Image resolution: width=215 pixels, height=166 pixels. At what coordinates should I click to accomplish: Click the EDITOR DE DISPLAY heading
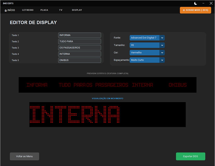click(33, 22)
